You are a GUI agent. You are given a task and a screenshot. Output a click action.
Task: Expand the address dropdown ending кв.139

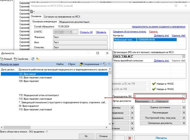click(x=149, y=84)
